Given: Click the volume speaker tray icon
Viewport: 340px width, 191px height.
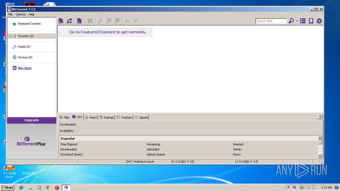Looking at the screenshot, I should click(308, 188).
